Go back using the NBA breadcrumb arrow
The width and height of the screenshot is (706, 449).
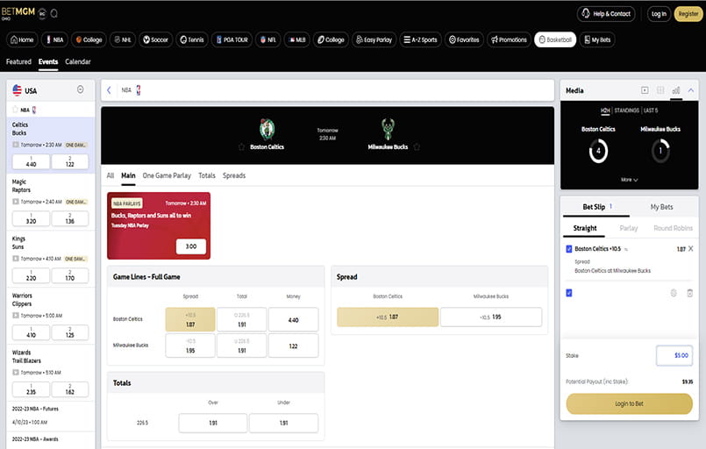(109, 90)
